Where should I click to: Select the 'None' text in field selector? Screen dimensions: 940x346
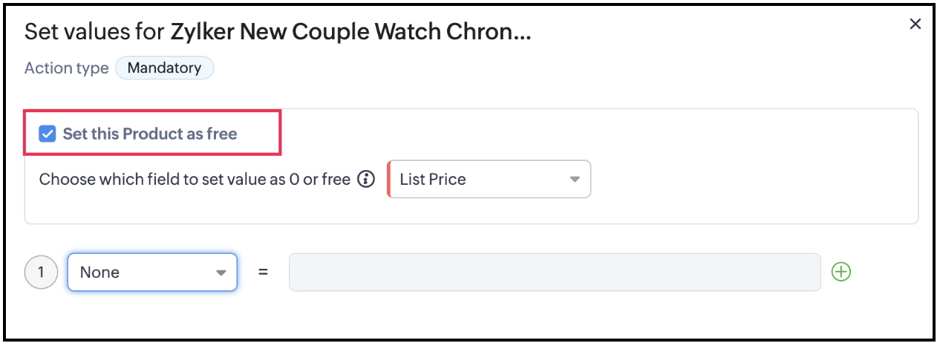(99, 272)
